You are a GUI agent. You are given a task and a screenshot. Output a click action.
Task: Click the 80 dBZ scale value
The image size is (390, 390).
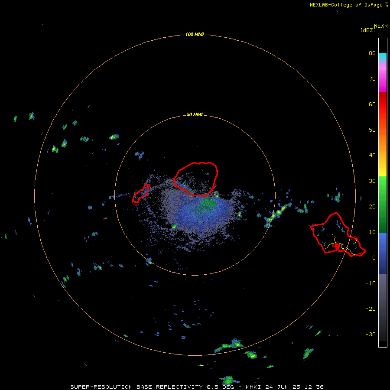tap(372, 53)
